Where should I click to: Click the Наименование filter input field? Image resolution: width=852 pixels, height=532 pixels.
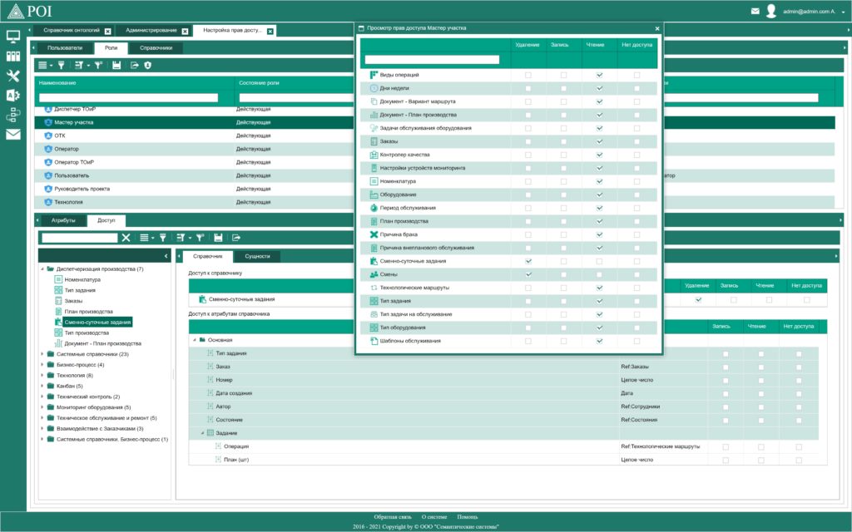(x=129, y=98)
